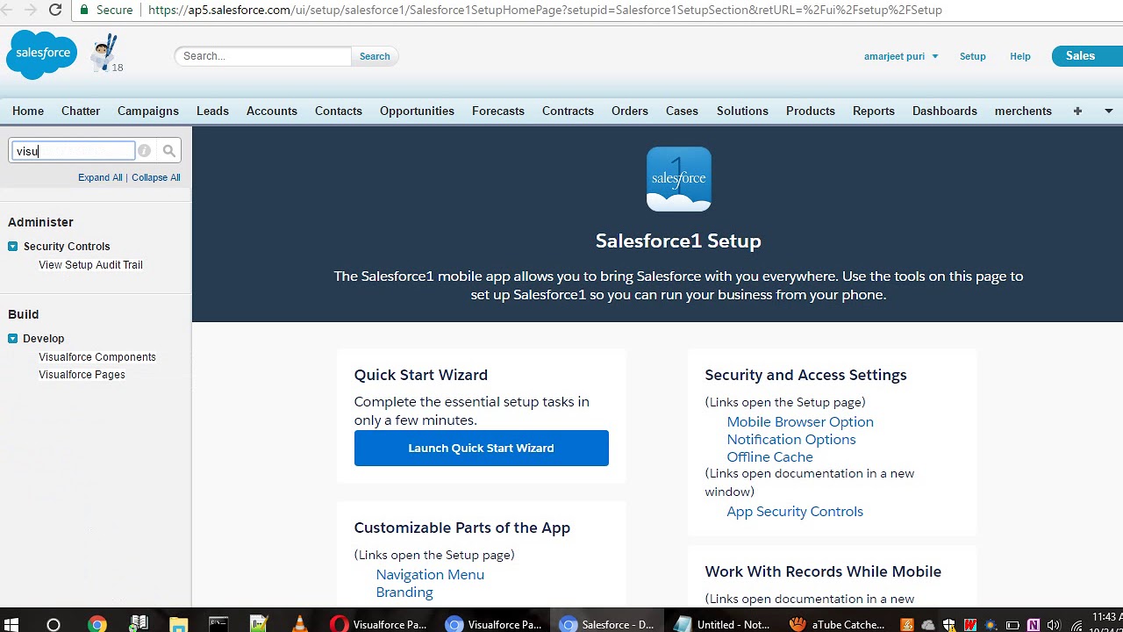Click Collapse All link
1123x632 pixels.
click(x=156, y=177)
